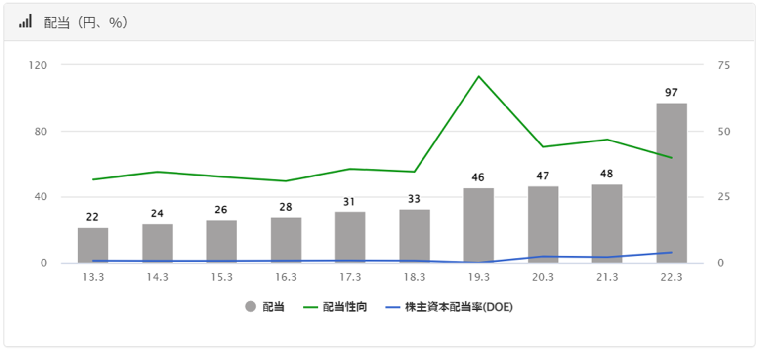Toggle the 配当 legend gray circle
759x352 pixels.
(x=251, y=307)
